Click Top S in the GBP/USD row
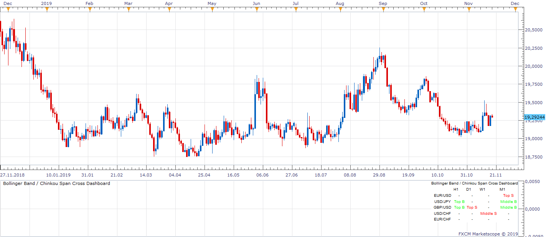Screen dimensions: 546x237 tap(472, 207)
